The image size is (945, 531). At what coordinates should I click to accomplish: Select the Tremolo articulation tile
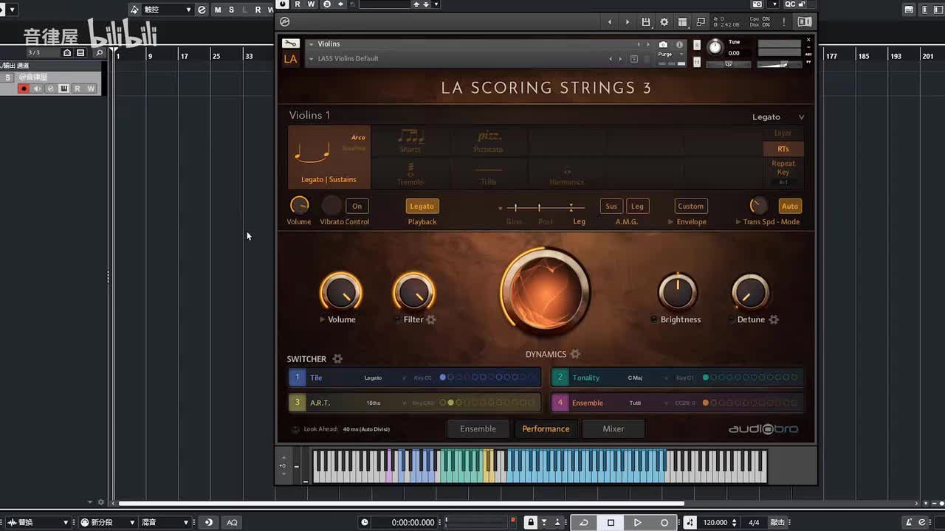pos(410,174)
